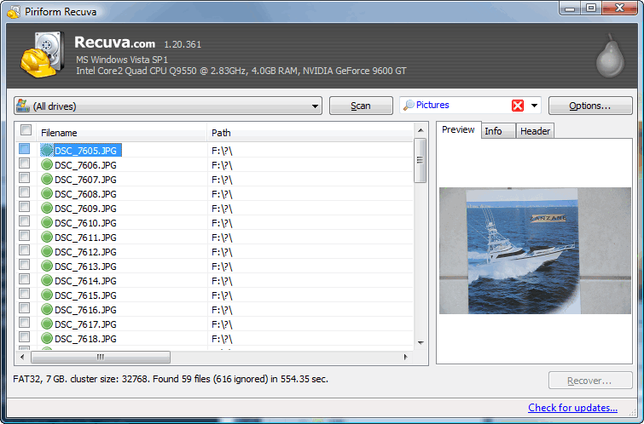The image size is (644, 424).
Task: Click the green status icon for DSC_7612.JPG
Action: point(47,251)
